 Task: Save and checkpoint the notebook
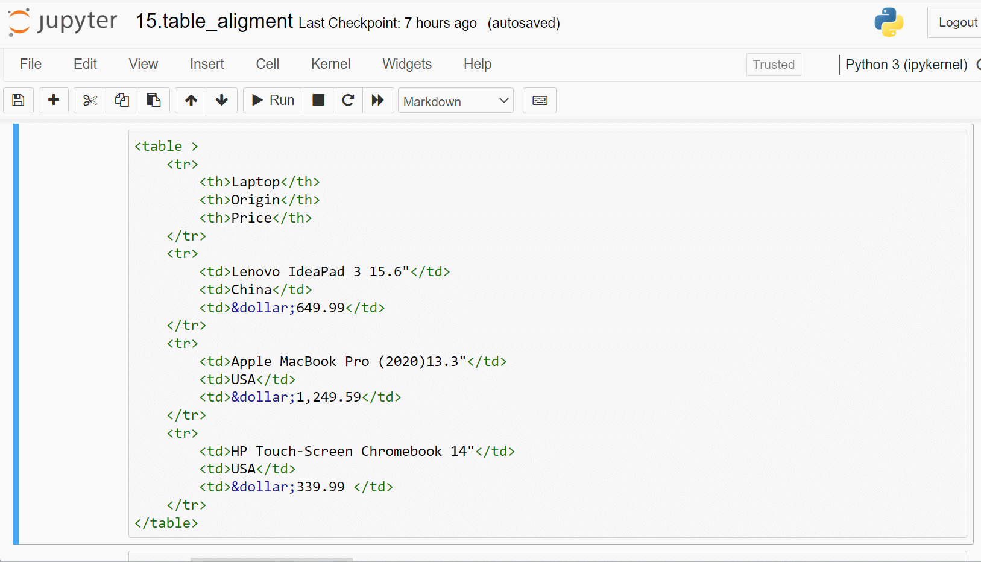(19, 100)
